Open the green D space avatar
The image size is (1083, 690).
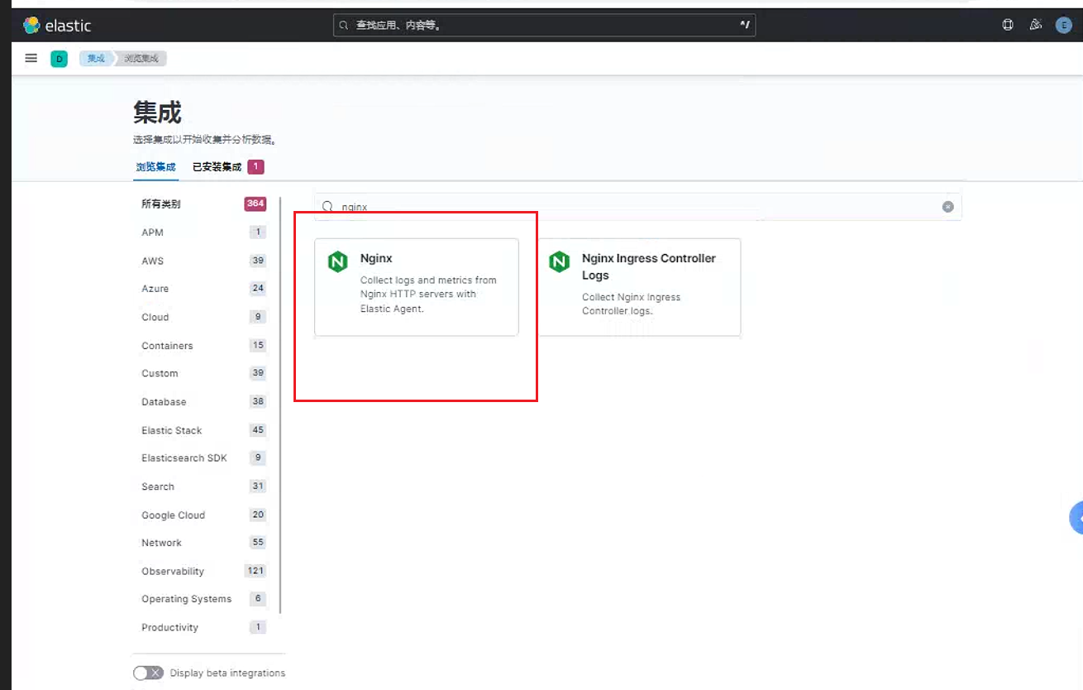(x=59, y=59)
